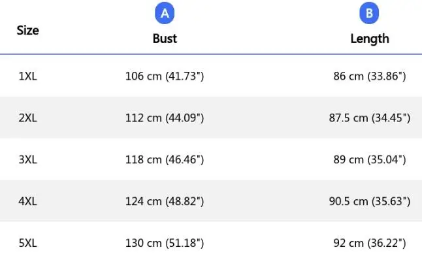The image size is (422, 271).
Task: Choose the 5XL size row label
Action: pyautogui.click(x=28, y=243)
